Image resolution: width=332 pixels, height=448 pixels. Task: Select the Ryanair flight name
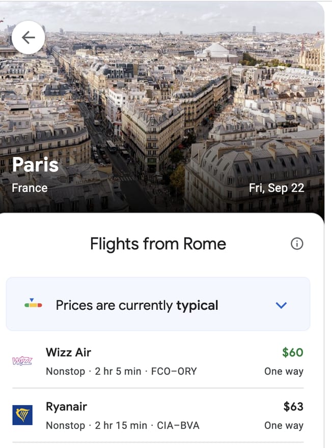66,407
